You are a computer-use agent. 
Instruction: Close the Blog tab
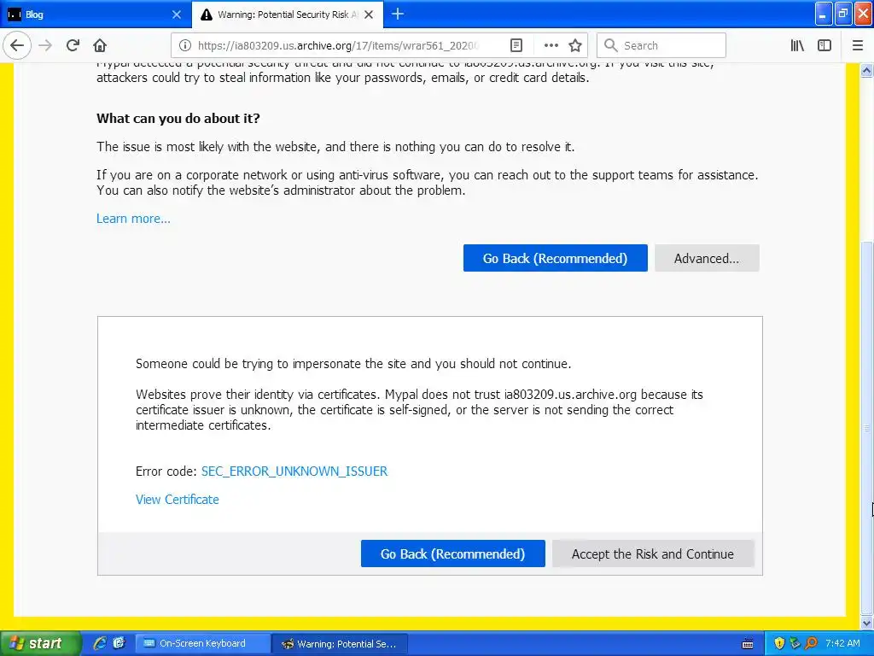(x=176, y=15)
